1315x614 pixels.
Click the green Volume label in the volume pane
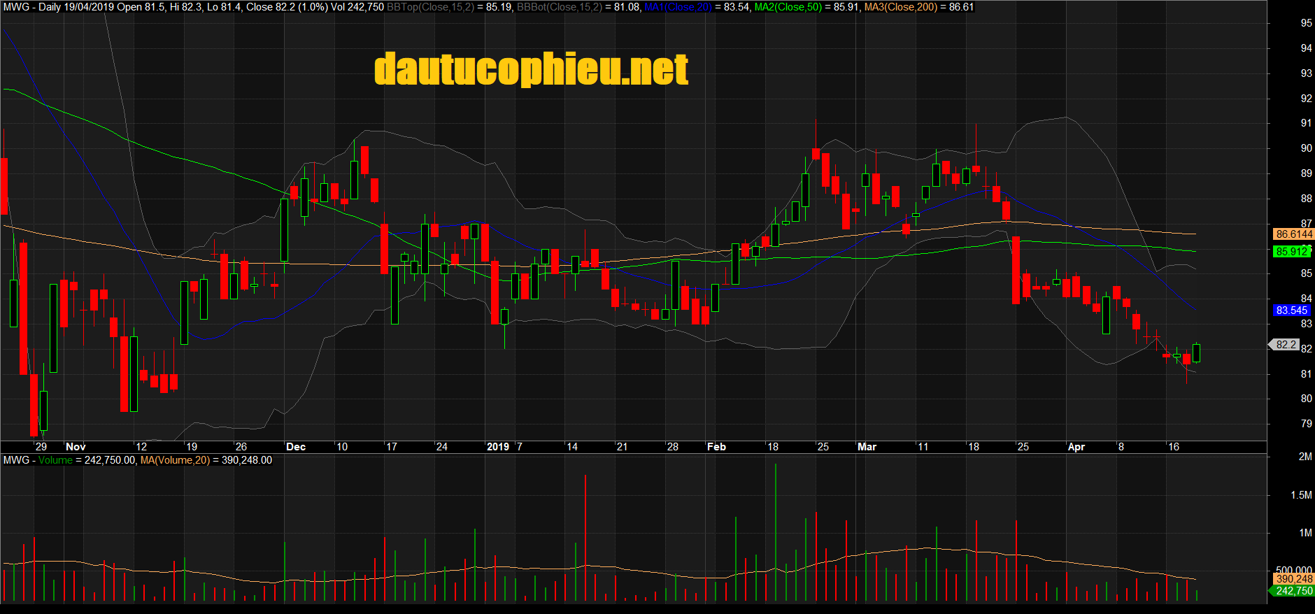[x=55, y=460]
